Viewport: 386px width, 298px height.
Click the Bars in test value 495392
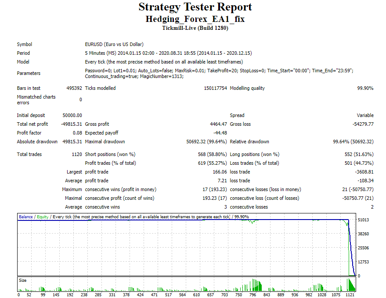(x=74, y=88)
